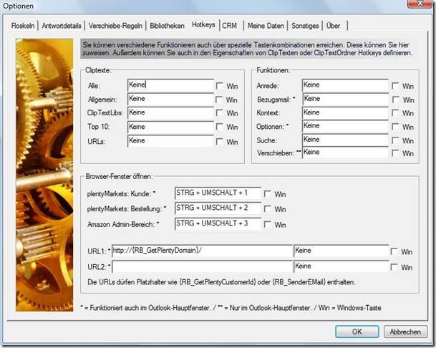Tick Win checkbox for Optionen function

395,127
